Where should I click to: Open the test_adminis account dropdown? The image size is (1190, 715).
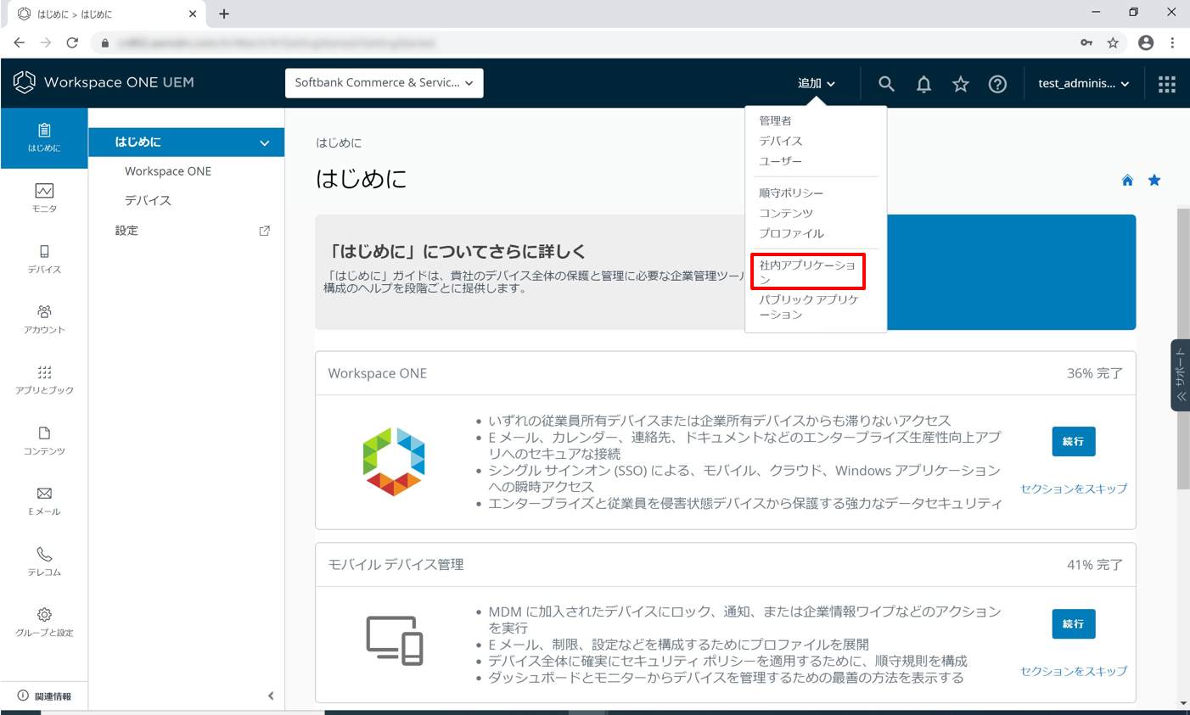pos(1084,83)
